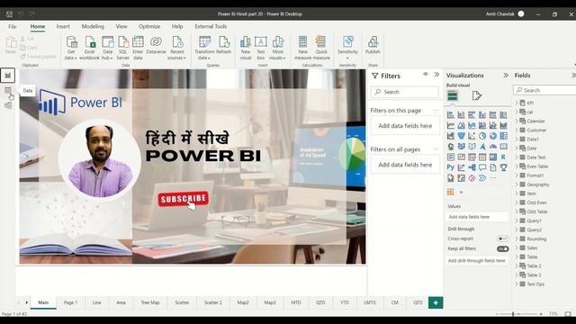Open Get data in the ribbon
The width and height of the screenshot is (576, 324).
click(x=71, y=48)
